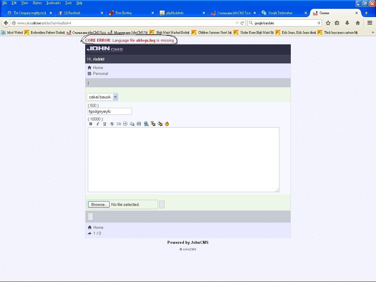Insert a hyperlink using the globe link icon
The image size is (376, 282).
[x=146, y=124]
